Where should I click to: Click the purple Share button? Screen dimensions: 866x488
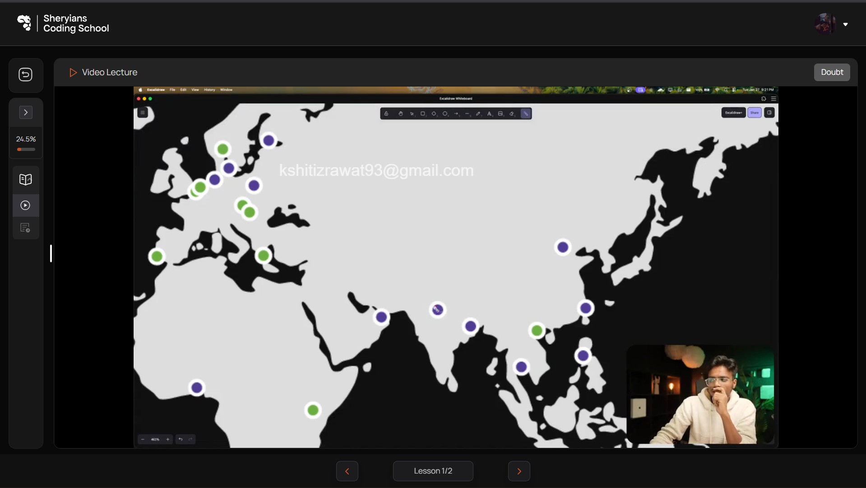click(x=755, y=113)
